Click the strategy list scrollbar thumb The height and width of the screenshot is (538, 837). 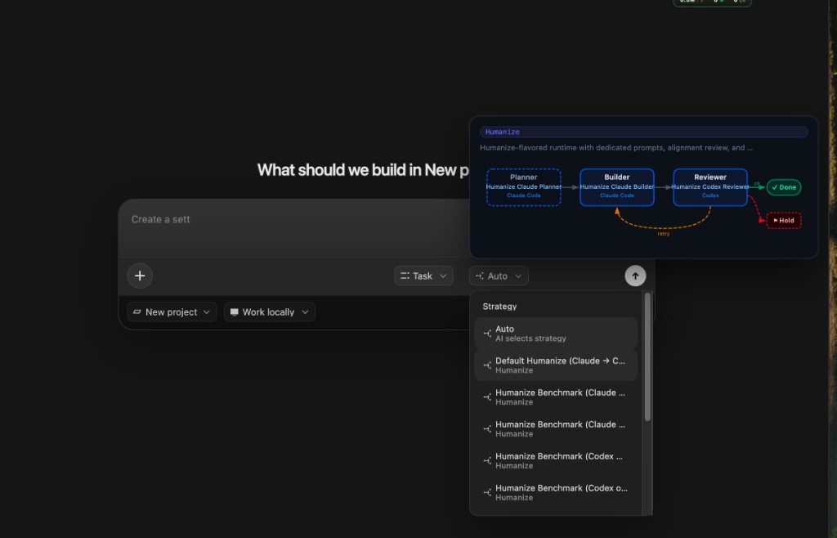(x=647, y=356)
